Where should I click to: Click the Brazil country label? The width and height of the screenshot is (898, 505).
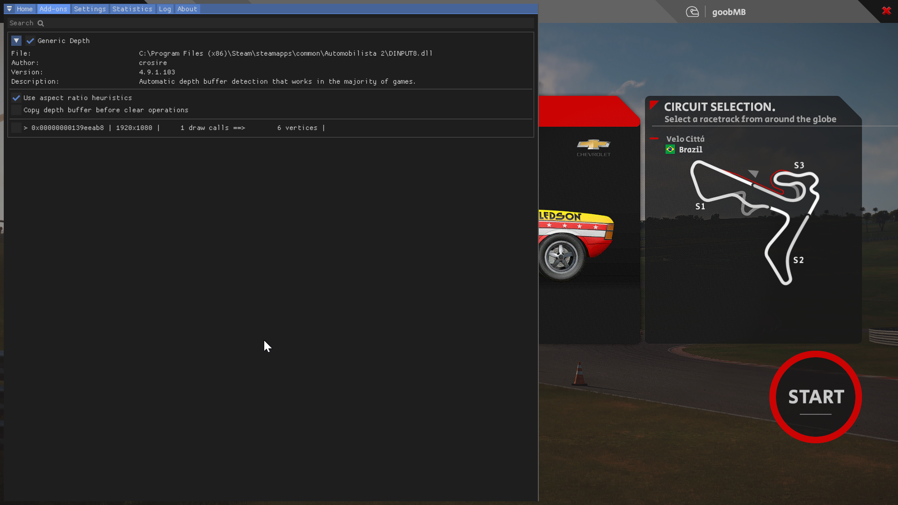coord(690,150)
